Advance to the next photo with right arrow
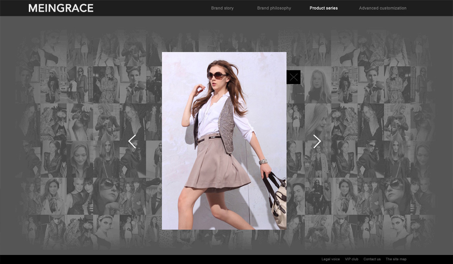453x264 pixels. click(x=317, y=141)
